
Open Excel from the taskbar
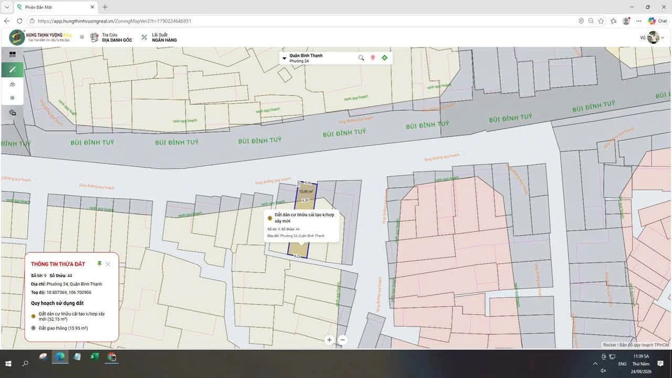coord(95,357)
